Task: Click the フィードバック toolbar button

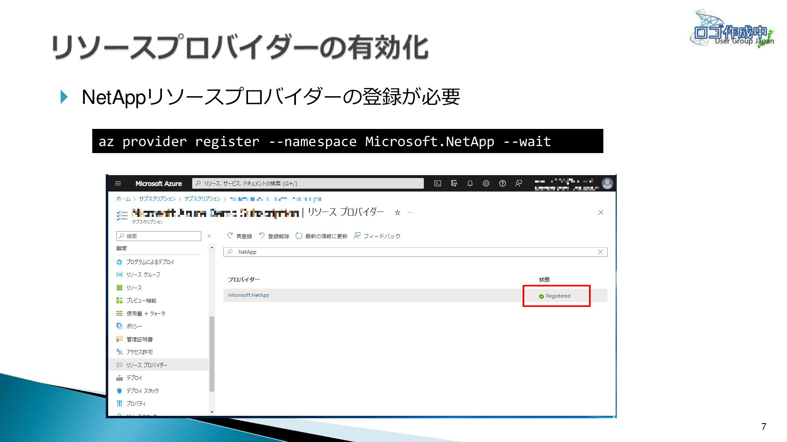Action: pyautogui.click(x=377, y=236)
